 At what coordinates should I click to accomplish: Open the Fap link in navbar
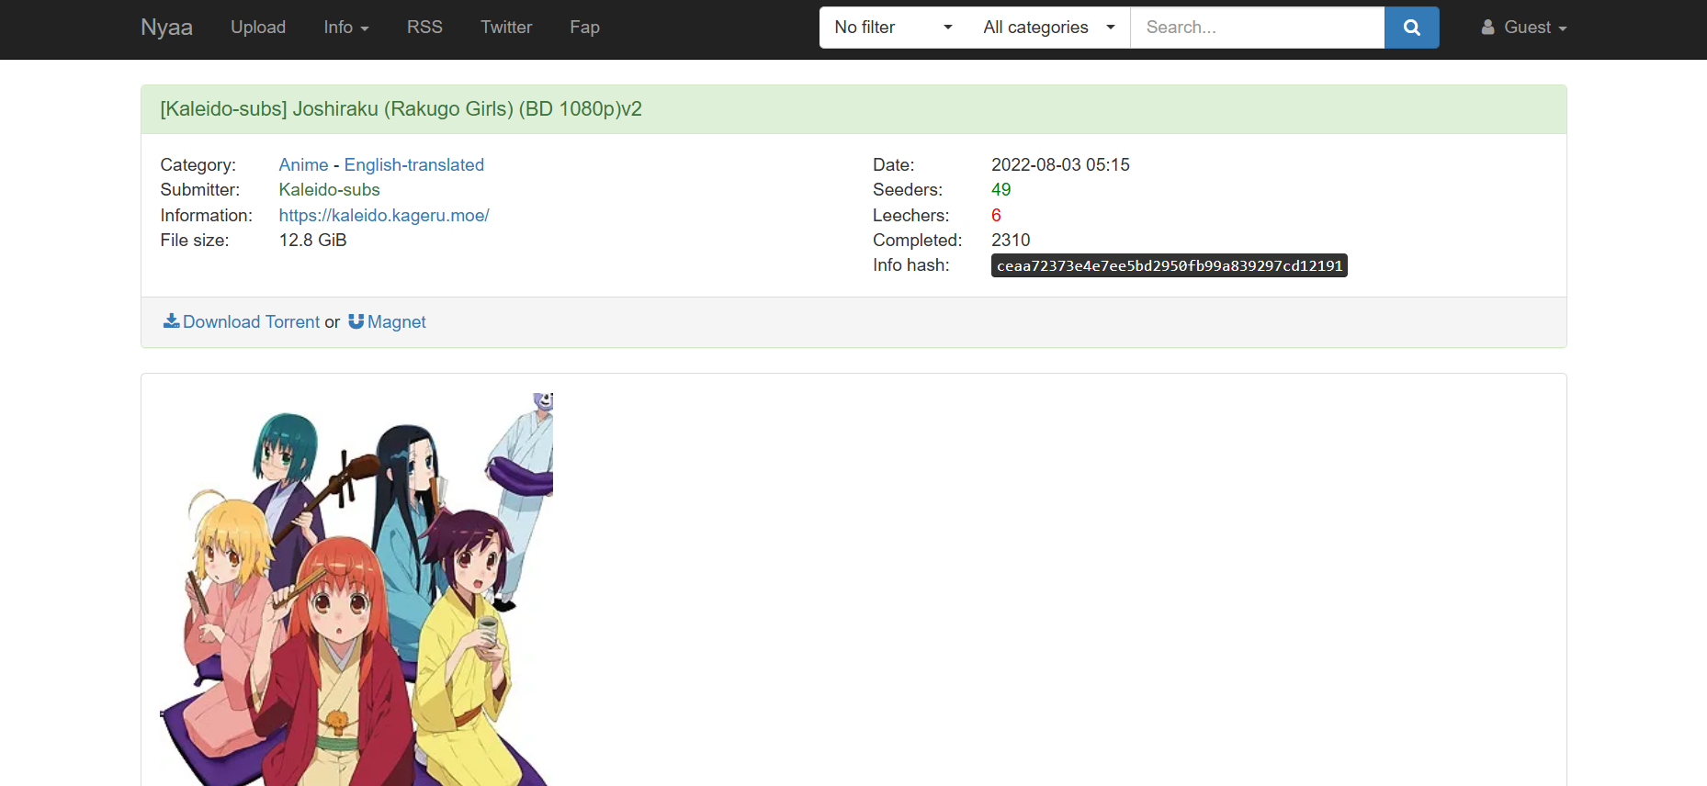[584, 28]
